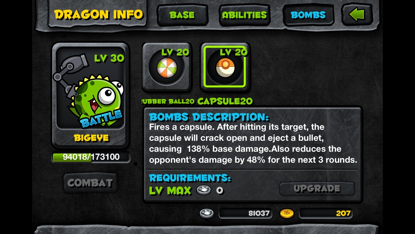Click the silver paw currency icon at bottom
This screenshot has width=415, height=234.
tap(206, 213)
